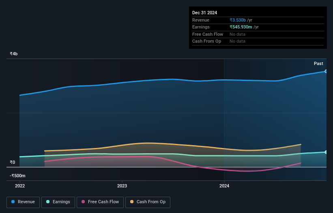Click the teal Earnings legend dot
This screenshot has width=333, height=213.
48,202
